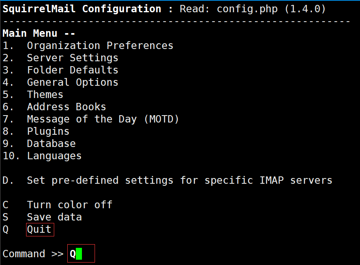Click the Server Settings menu option

tap(73, 58)
